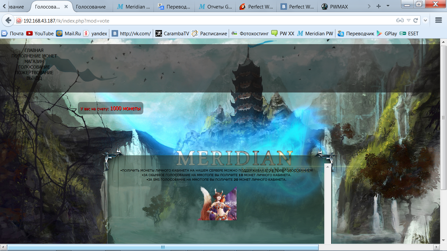Open the http://vk.com/ bookmark

coord(131,33)
